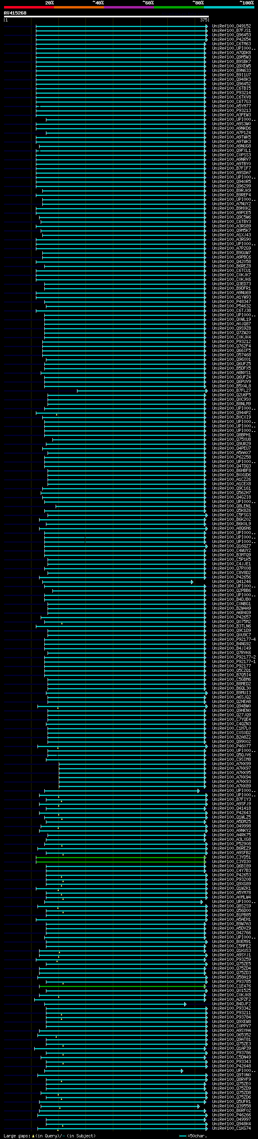The height and width of the screenshot is (1139, 258).
Task: Select hit UniRef100_Q9FXL1
Action: tap(231, 150)
